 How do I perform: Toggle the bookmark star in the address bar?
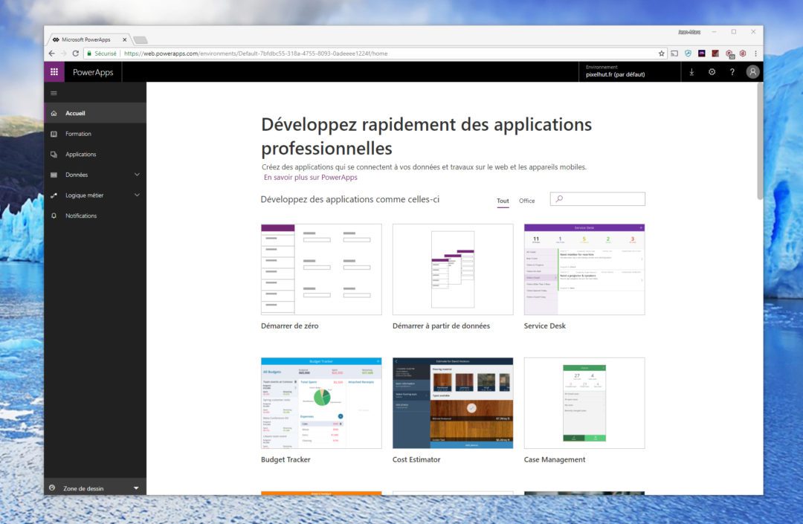pyautogui.click(x=660, y=53)
